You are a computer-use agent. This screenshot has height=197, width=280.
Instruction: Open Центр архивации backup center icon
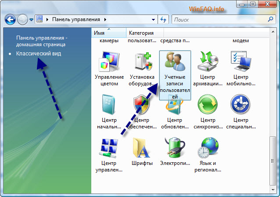pos(208,61)
